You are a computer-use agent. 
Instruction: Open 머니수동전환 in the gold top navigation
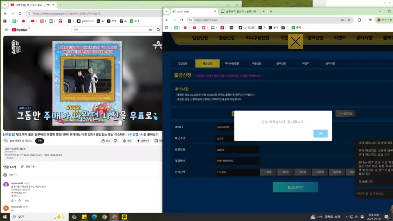click(x=258, y=38)
